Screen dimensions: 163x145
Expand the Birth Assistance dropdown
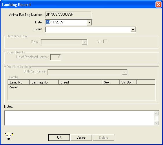tap(125, 72)
